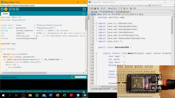Screen dimensions: 175x98
Task: Open Excel from the taskbar
Action: tap(65, 95)
